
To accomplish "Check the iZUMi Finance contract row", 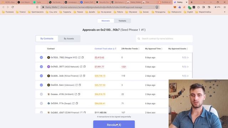I will 41,112.
